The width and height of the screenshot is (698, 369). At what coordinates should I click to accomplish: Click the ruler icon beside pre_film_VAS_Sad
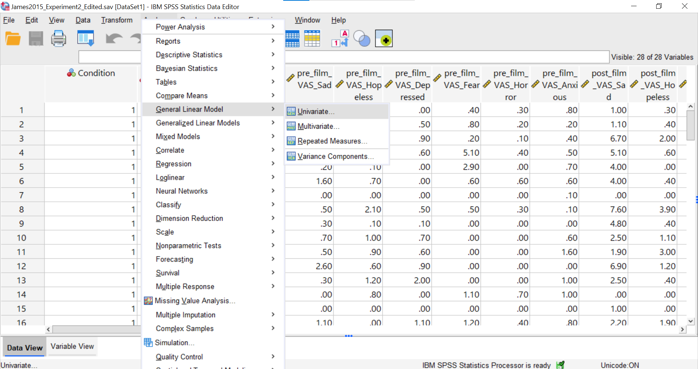point(290,78)
